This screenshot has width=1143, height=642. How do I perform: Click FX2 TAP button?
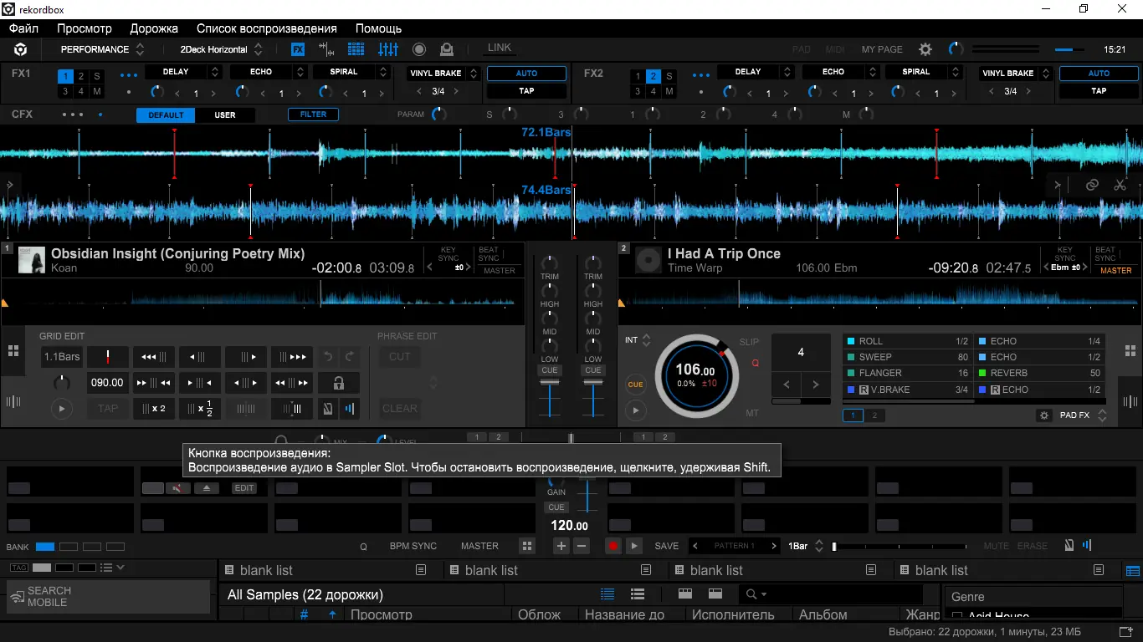click(1099, 91)
